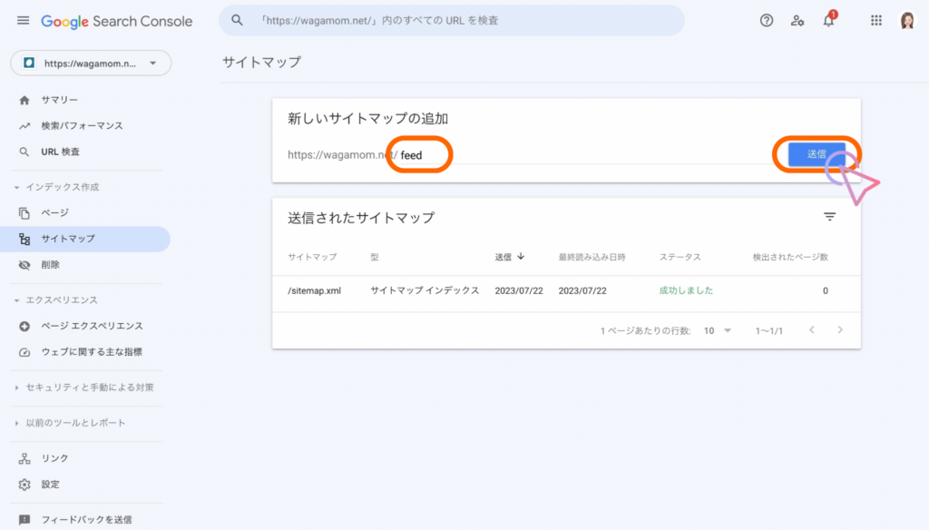Viewport: 929px width, 530px height.
Task: Click the help question mark icon
Action: tap(767, 20)
